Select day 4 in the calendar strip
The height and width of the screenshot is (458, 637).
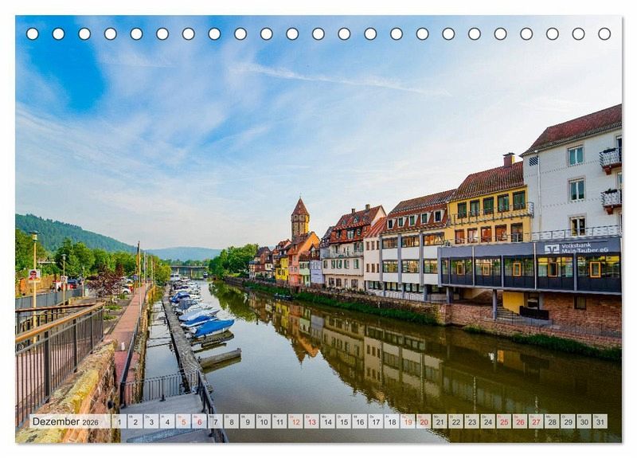(x=167, y=421)
